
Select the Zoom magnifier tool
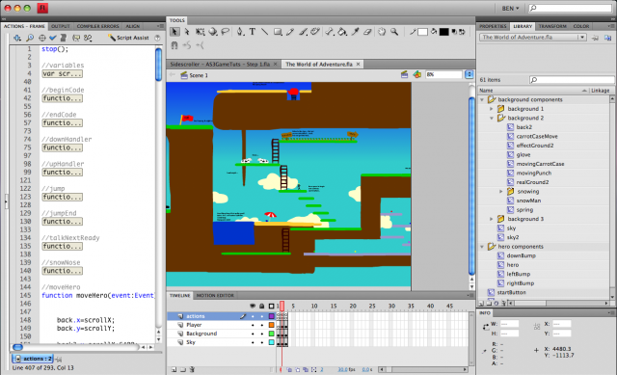[x=394, y=32]
